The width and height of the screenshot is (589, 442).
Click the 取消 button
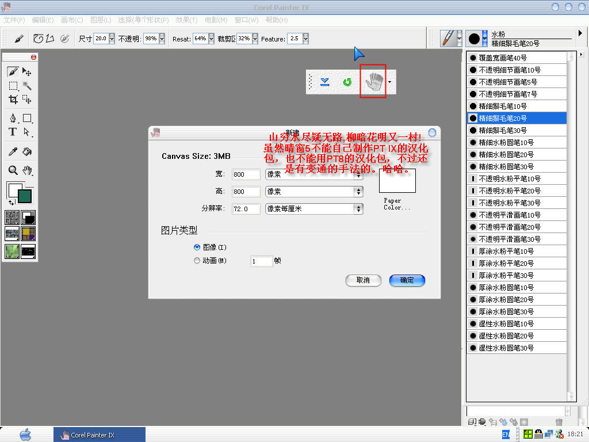pyautogui.click(x=363, y=280)
